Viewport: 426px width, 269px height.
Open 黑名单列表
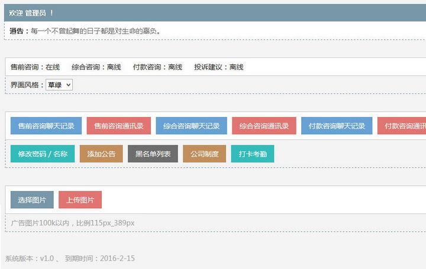coord(153,154)
